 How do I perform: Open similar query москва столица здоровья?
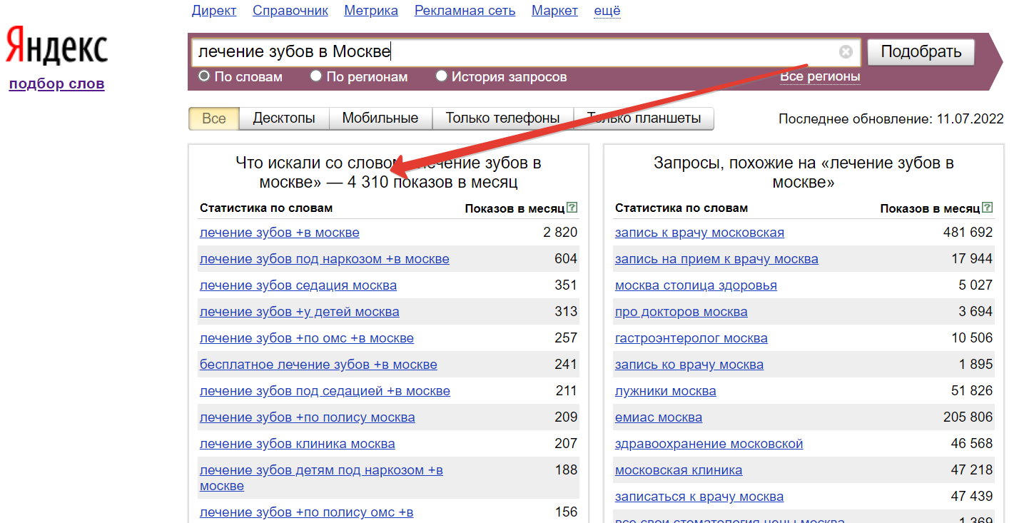click(x=696, y=285)
